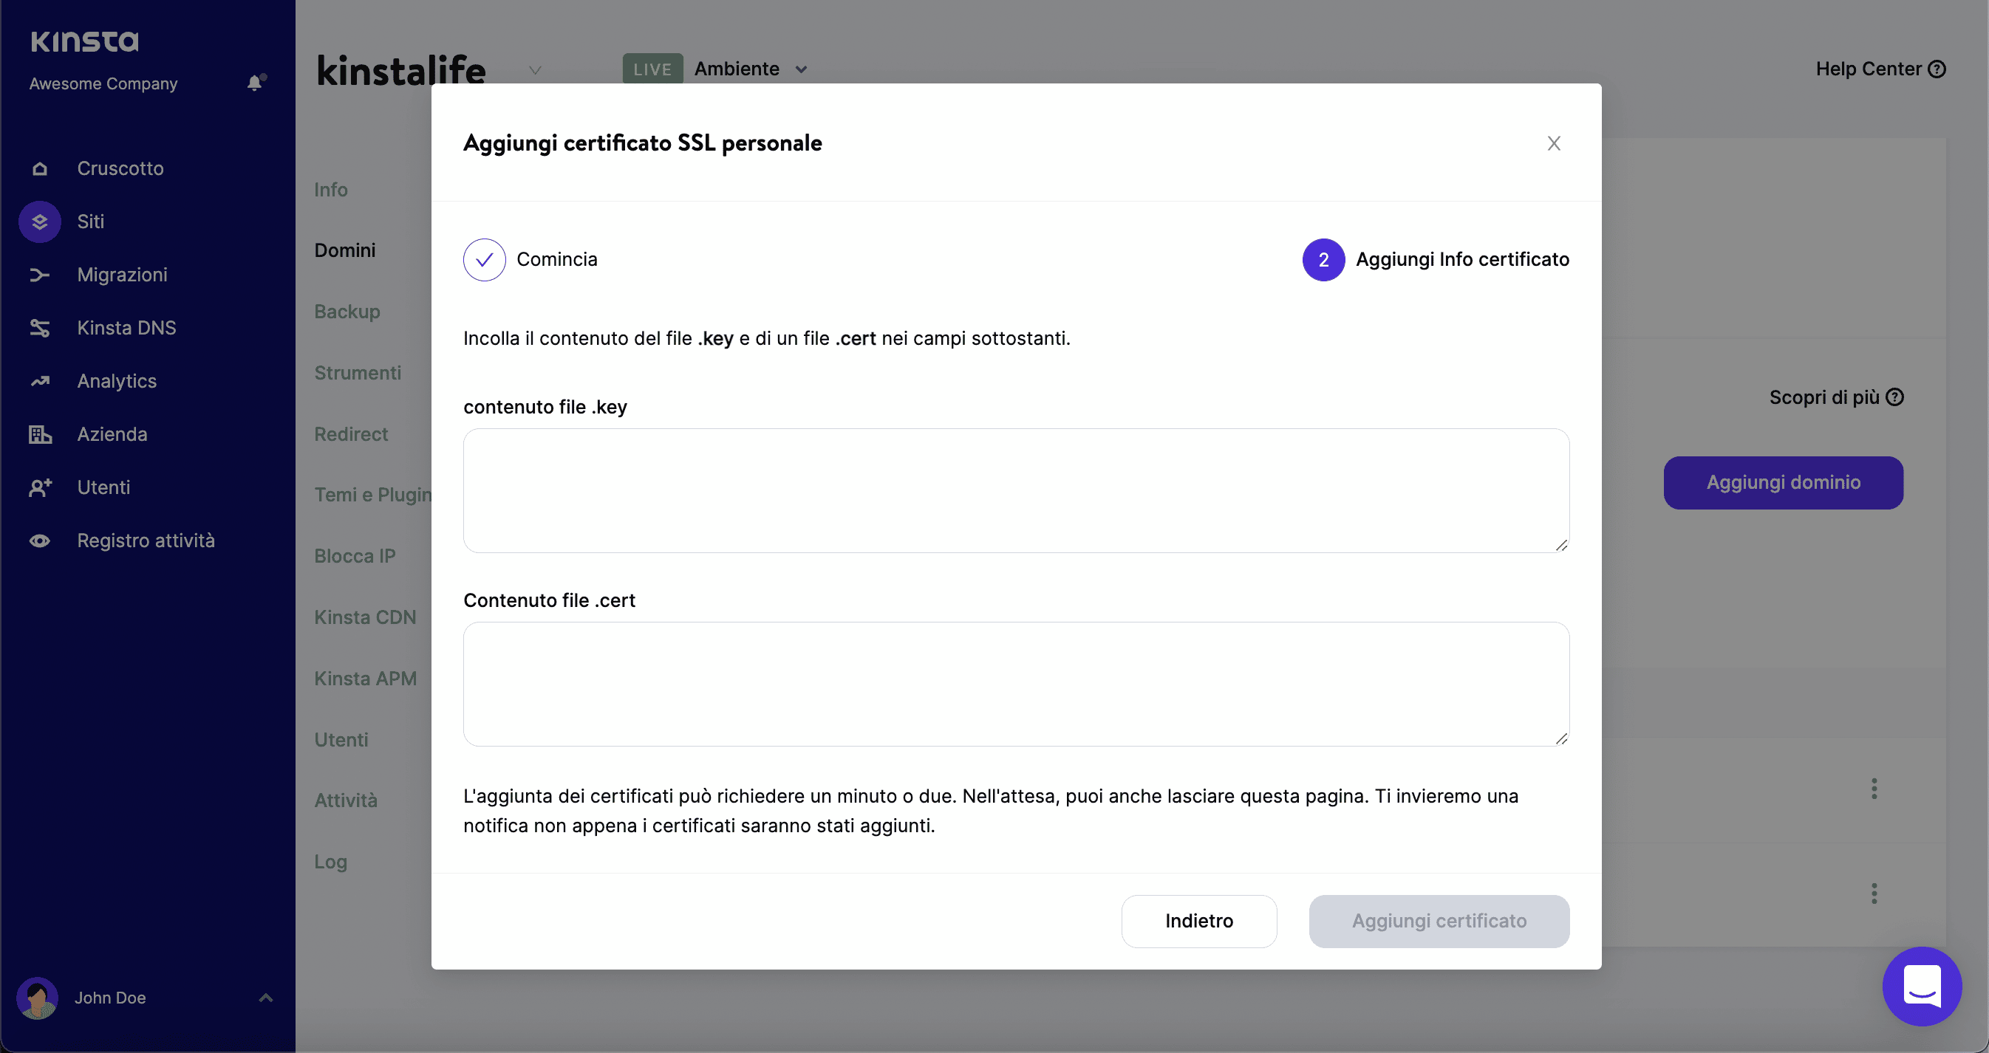Select the Kinsta DNS icon

(39, 328)
